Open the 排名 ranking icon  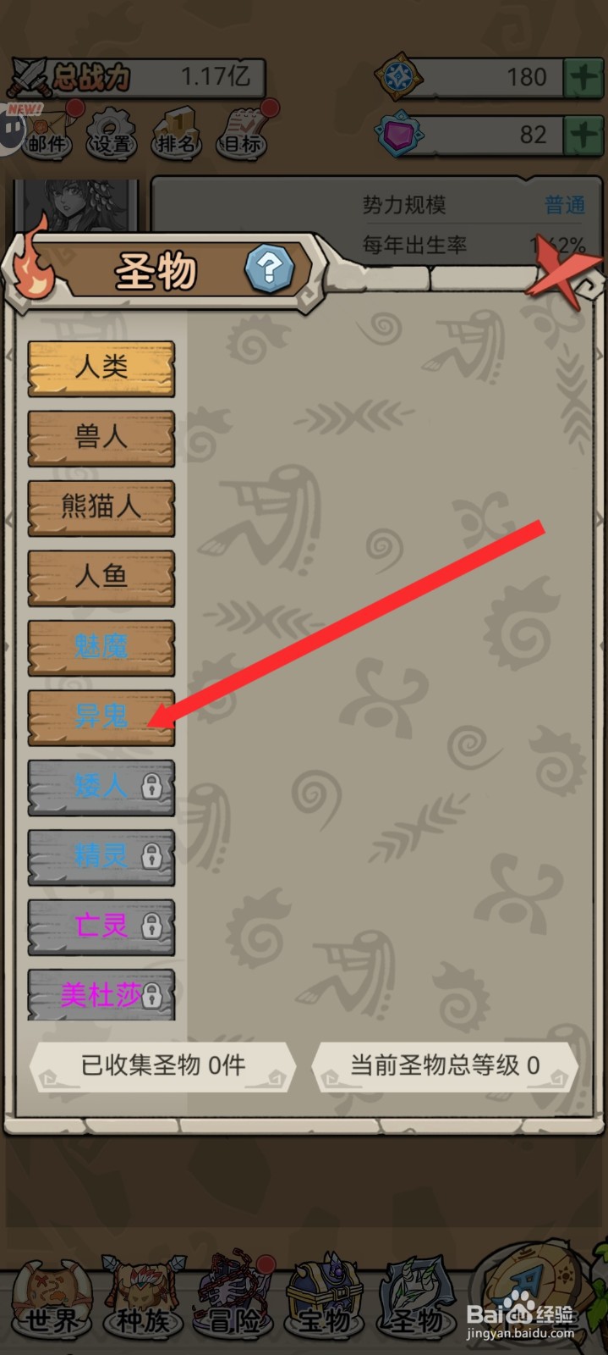click(x=177, y=131)
